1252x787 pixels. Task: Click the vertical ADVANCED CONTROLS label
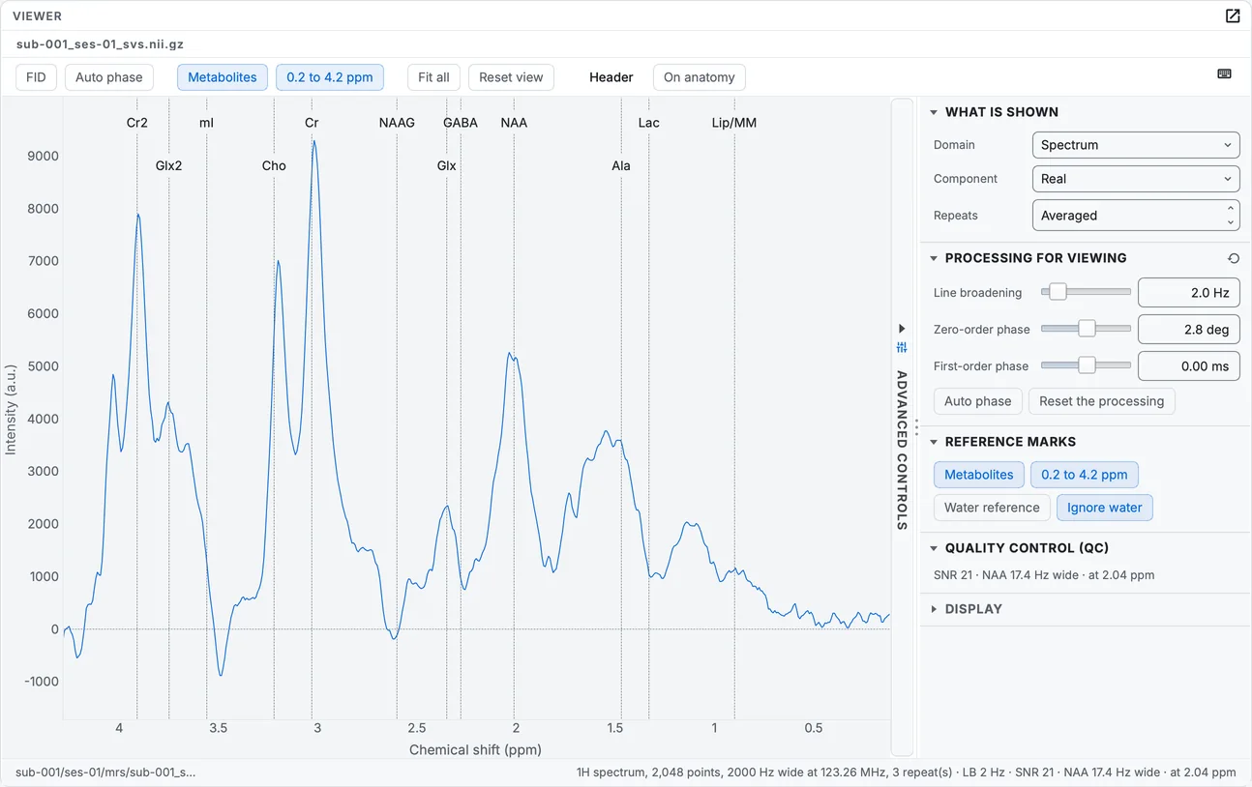[x=902, y=450]
